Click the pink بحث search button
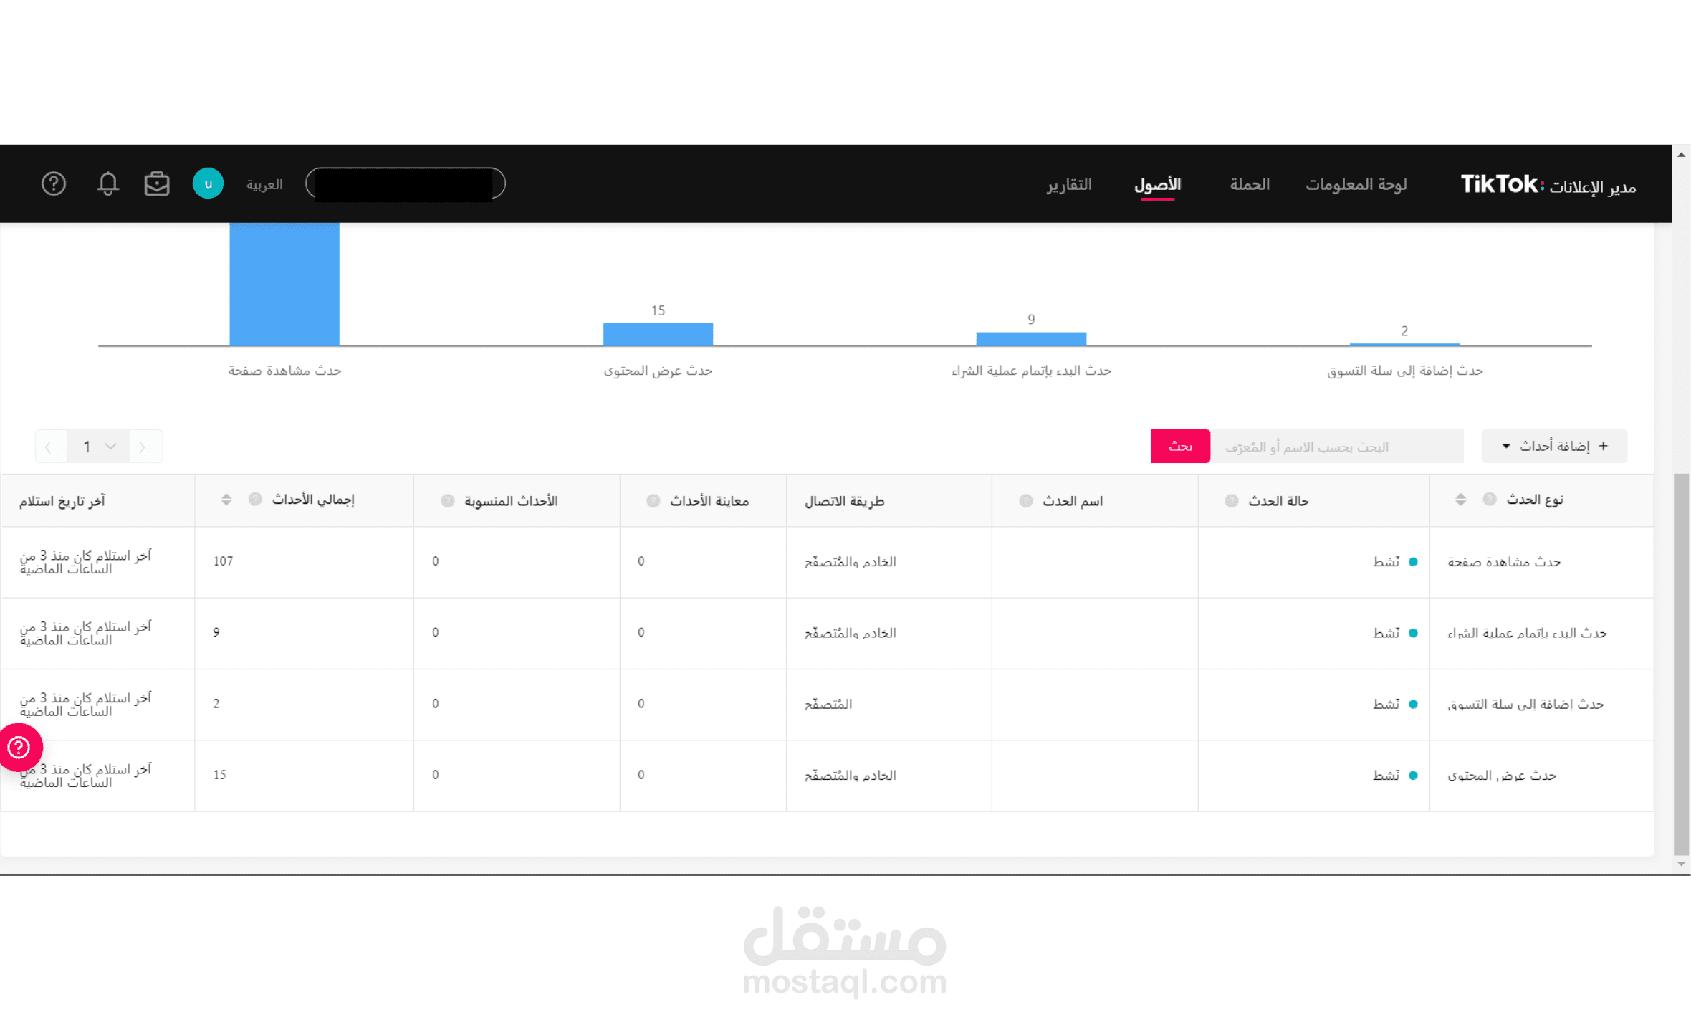Image resolution: width=1691 pixels, height=1020 pixels. click(1179, 447)
